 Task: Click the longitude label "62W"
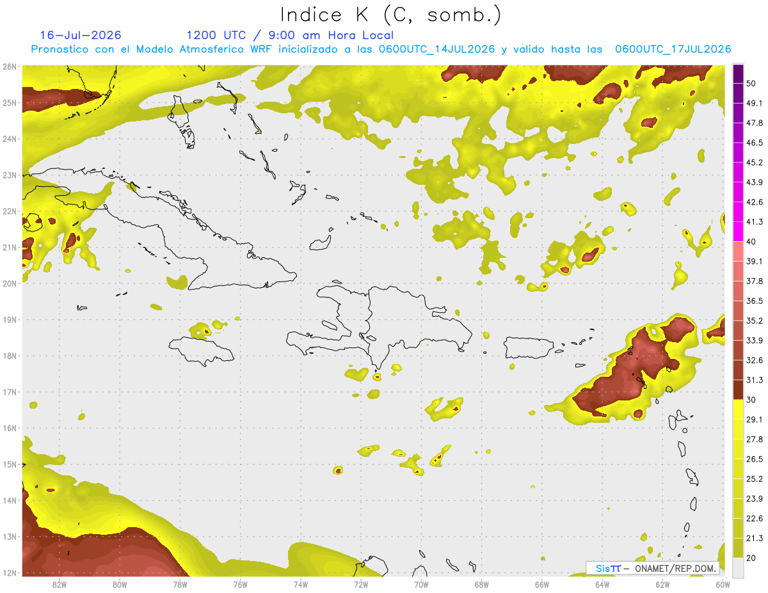click(662, 584)
